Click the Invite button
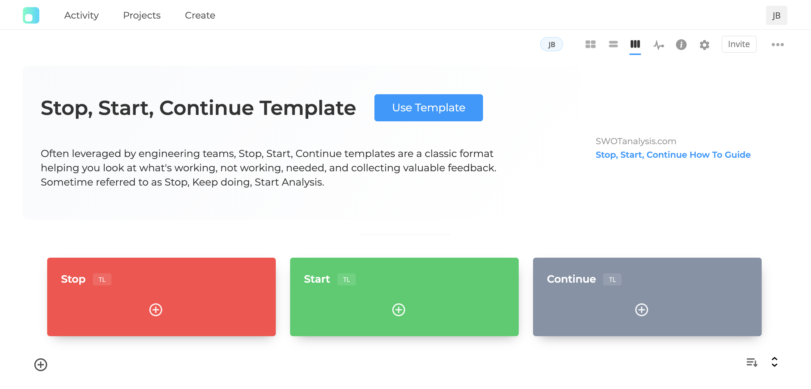811x389 pixels. [739, 44]
